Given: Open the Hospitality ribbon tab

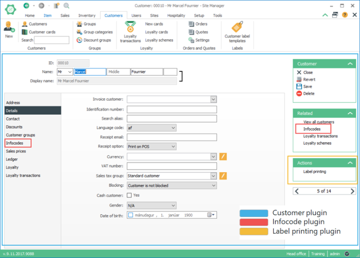Looking at the screenshot, I should [176, 15].
